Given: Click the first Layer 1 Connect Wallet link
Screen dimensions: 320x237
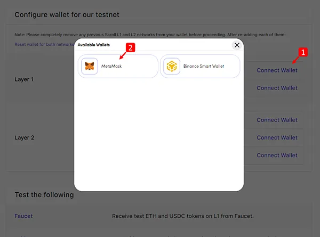Looking at the screenshot, I should [277, 70].
